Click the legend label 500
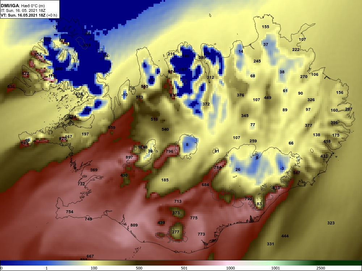The height and width of the screenshot is (271, 362). (139, 268)
